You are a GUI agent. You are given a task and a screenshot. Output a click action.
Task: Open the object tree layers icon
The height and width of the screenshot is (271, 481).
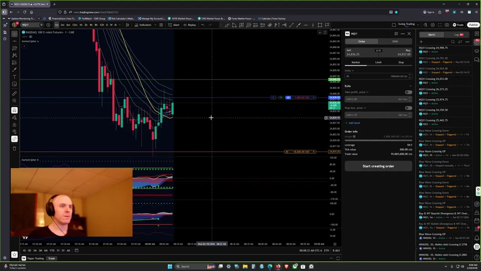pyautogui.click(x=477, y=51)
